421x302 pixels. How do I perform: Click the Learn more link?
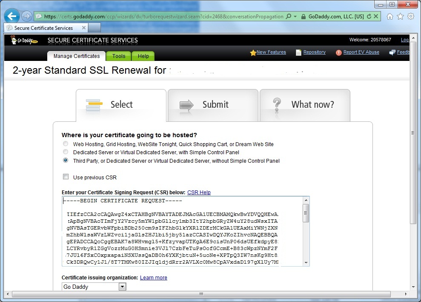click(x=153, y=278)
